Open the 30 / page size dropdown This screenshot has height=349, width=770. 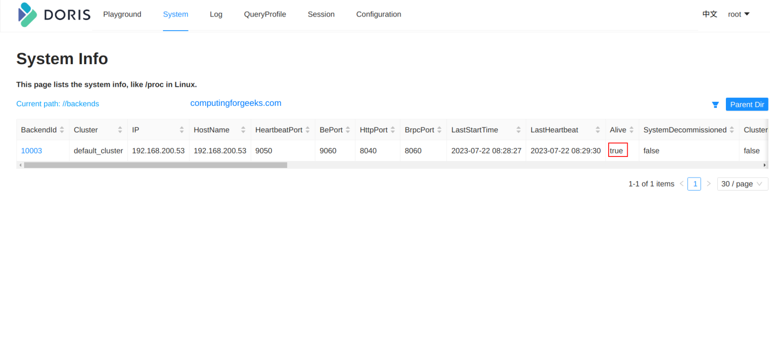[x=742, y=184]
